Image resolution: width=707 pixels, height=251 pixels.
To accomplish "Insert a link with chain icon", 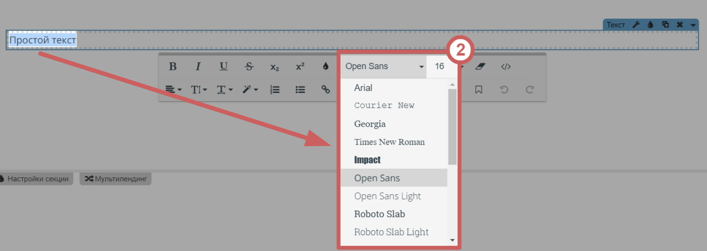I will pyautogui.click(x=326, y=90).
